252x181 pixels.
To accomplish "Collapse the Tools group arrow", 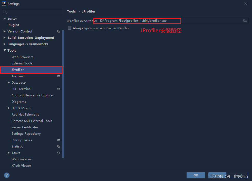I will (x=5, y=50).
